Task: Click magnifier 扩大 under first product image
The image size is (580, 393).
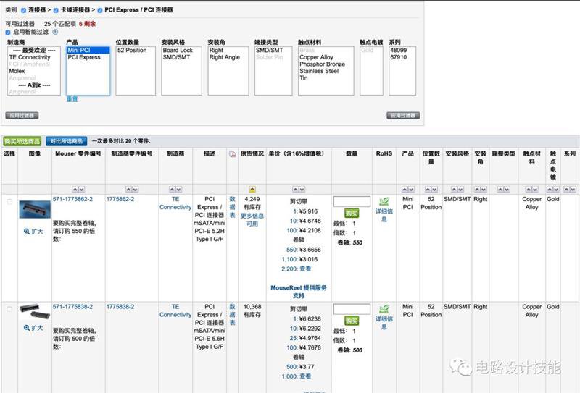Action: [x=33, y=232]
